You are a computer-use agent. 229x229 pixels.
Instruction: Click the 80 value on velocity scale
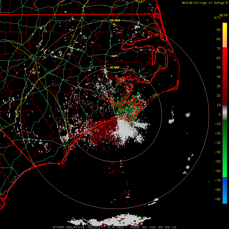point(219,39)
